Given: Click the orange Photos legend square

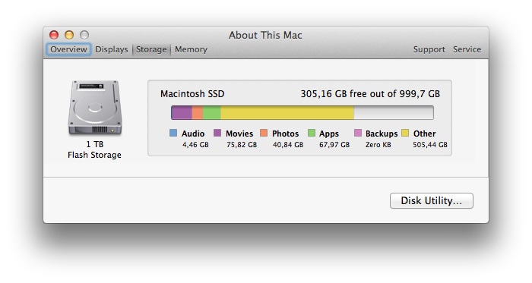Looking at the screenshot, I should 264,133.
